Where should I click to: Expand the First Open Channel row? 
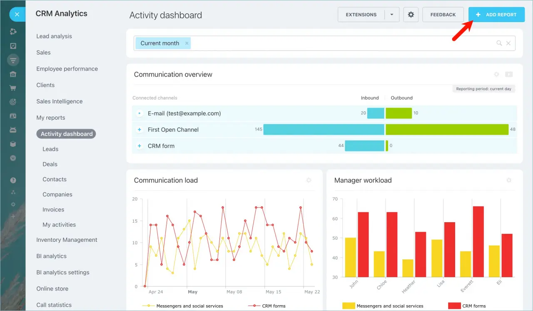click(139, 130)
